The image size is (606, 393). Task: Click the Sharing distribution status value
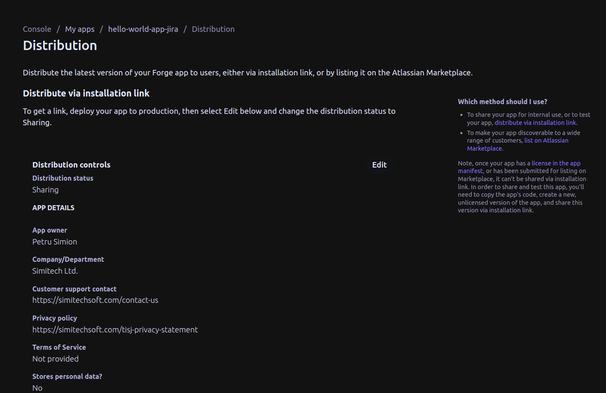tap(45, 190)
